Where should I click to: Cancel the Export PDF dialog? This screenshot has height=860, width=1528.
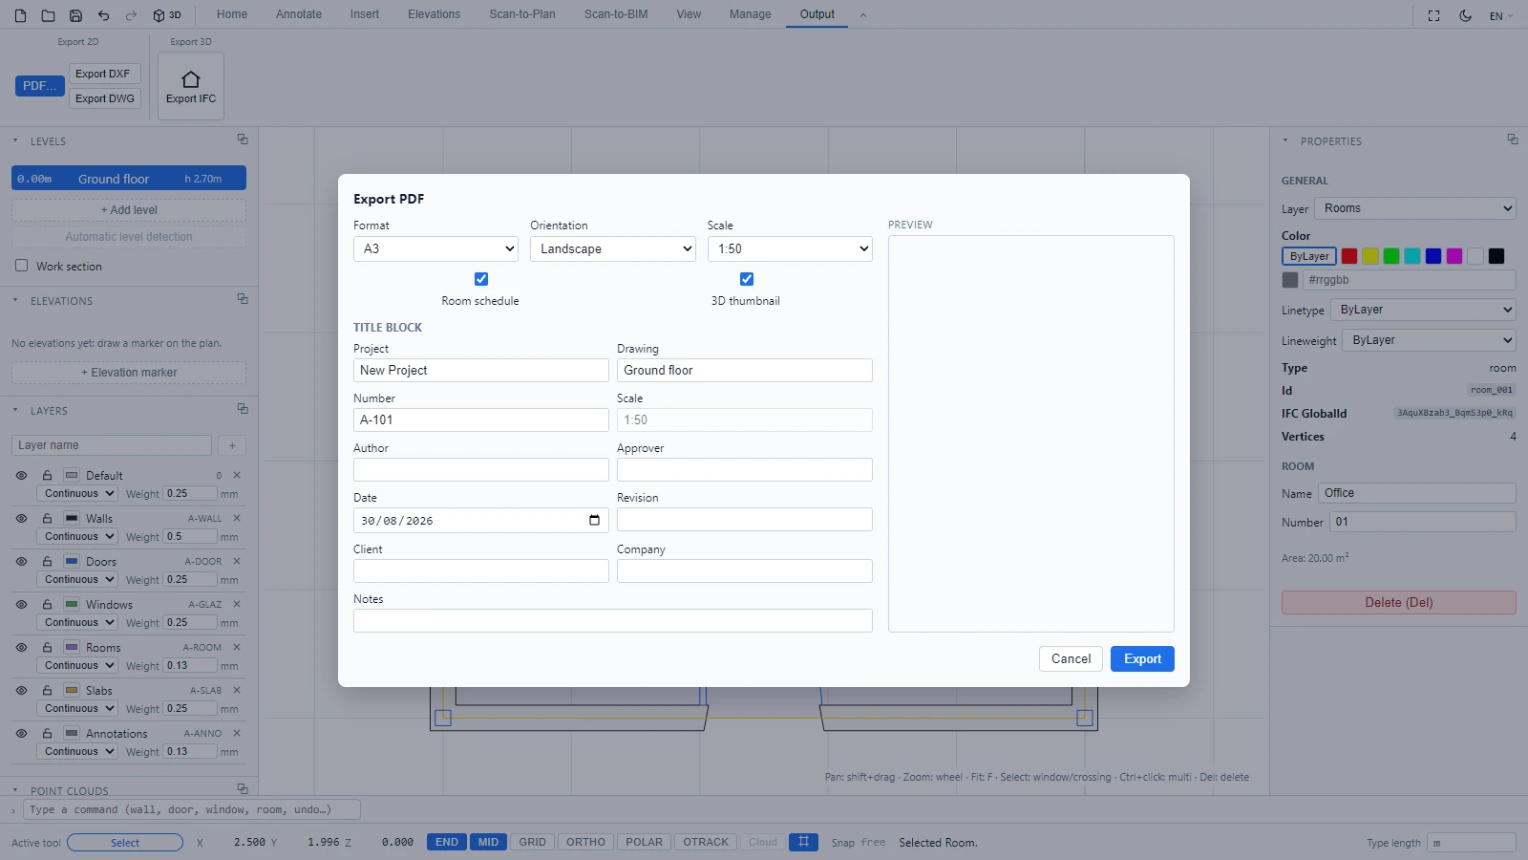(1071, 658)
